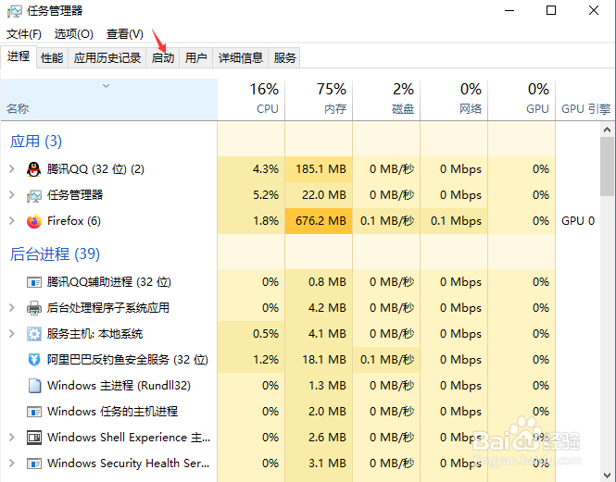Image resolution: width=616 pixels, height=482 pixels.
Task: Select the 进程 tab
Action: point(19,57)
